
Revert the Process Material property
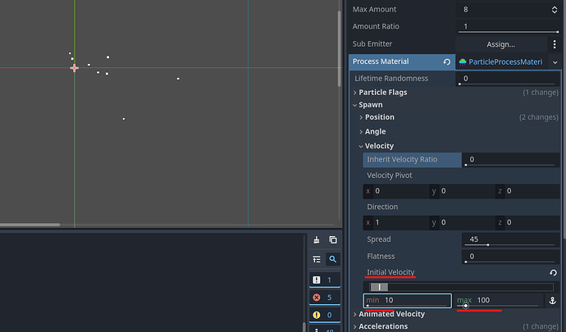pyautogui.click(x=446, y=61)
